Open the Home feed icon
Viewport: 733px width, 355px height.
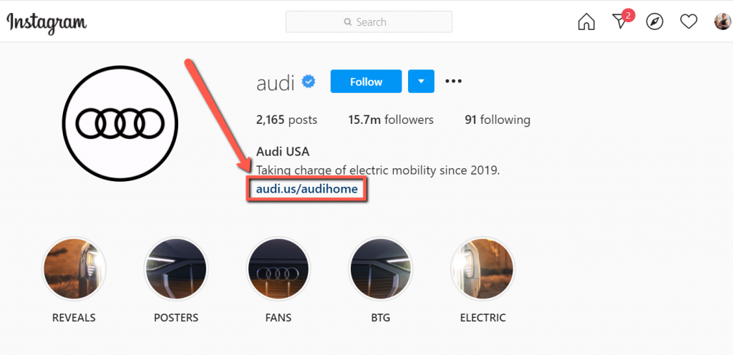tap(586, 21)
